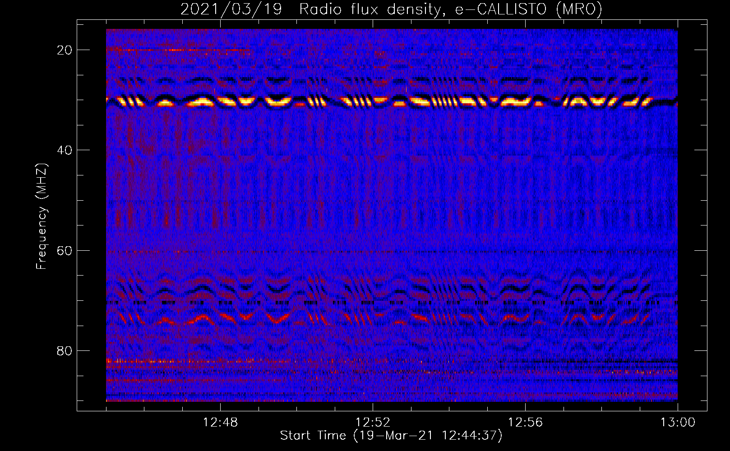Image resolution: width=730 pixels, height=451 pixels.
Task: Click the 40 frequency tick label
Action: 65,150
